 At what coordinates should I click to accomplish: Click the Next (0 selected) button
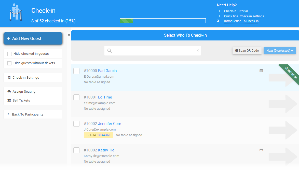pos(280,51)
